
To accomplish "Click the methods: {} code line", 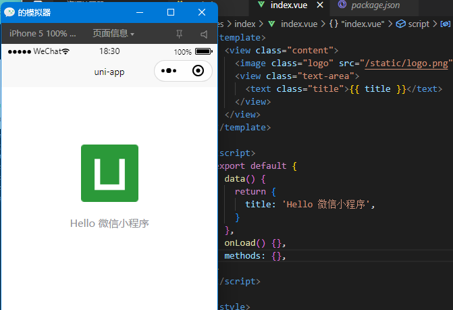I will (x=255, y=256).
